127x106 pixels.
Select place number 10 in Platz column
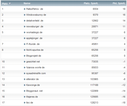point(3,61)
